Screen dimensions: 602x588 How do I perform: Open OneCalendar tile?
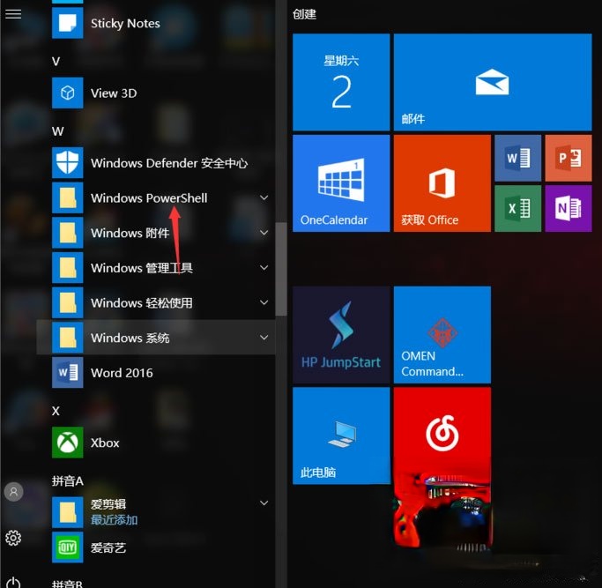click(x=341, y=183)
